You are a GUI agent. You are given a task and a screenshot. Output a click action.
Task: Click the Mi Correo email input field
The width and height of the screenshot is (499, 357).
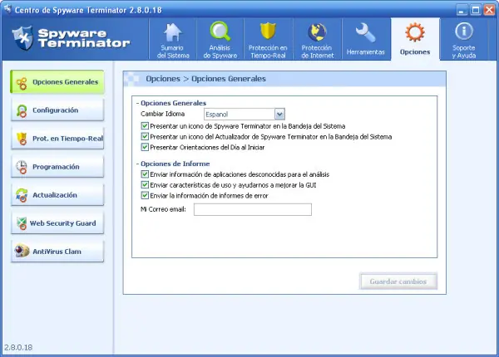tap(253, 209)
